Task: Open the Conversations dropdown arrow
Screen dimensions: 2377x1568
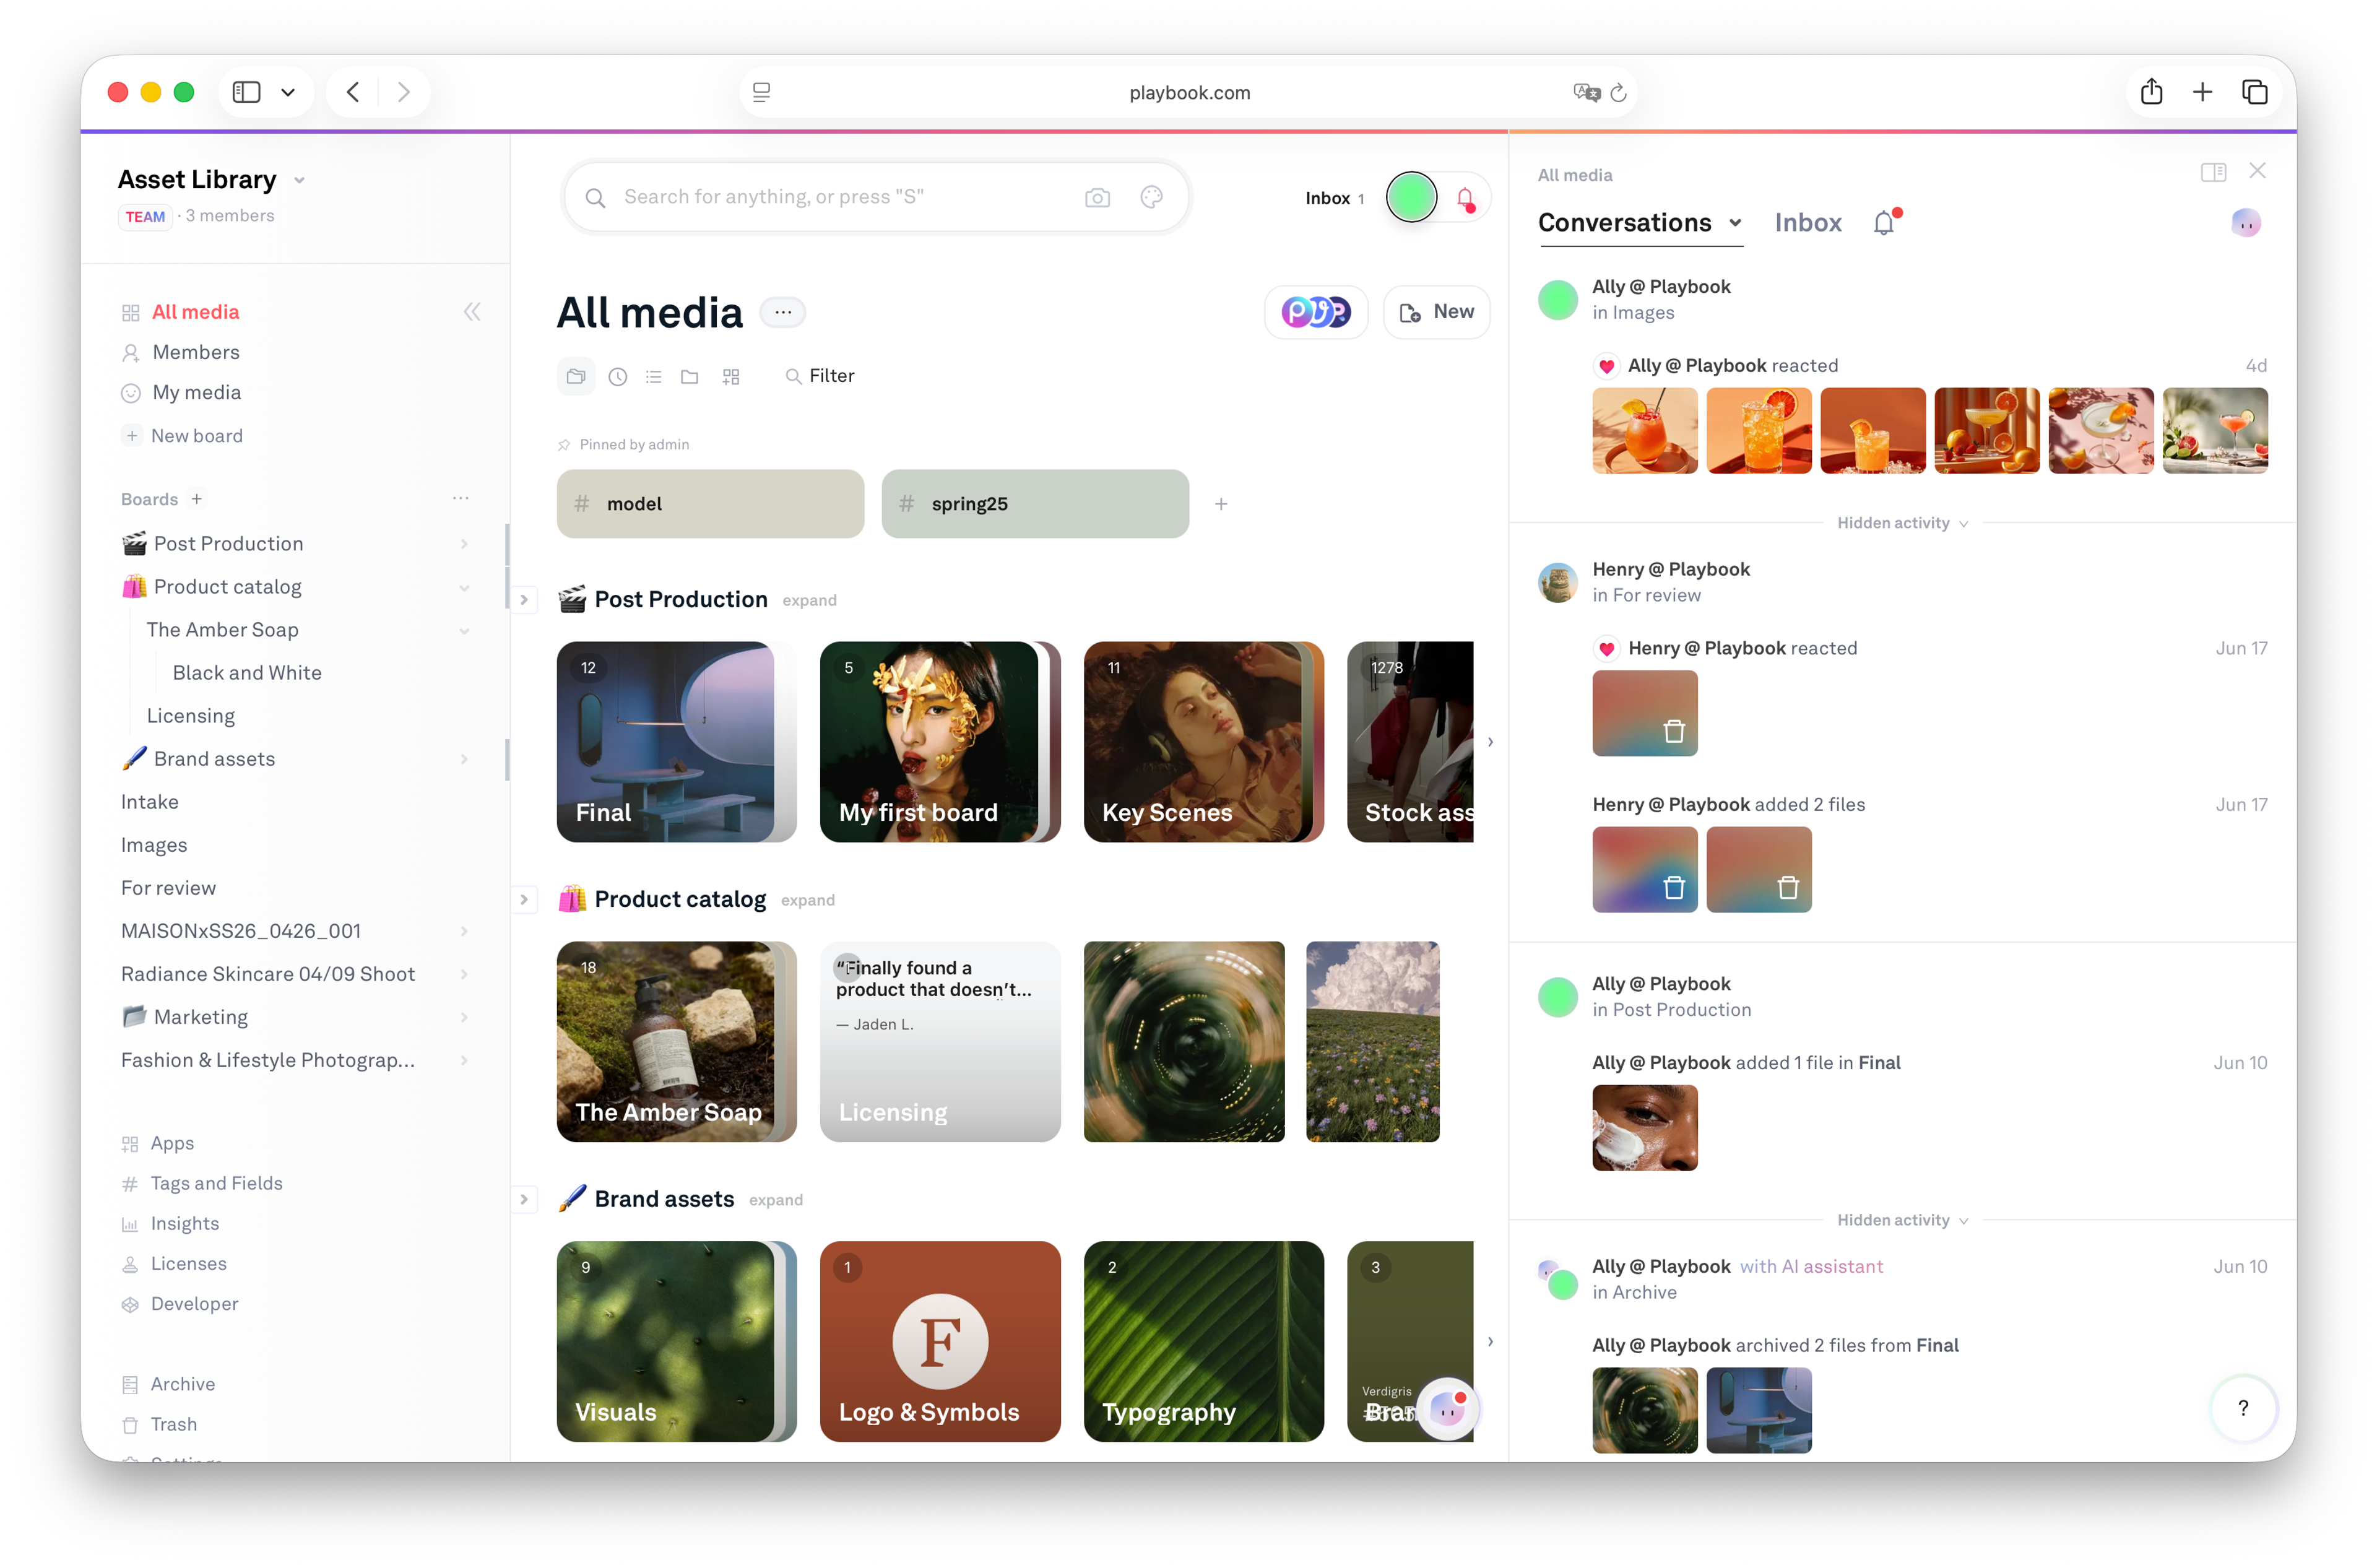Action: pyautogui.click(x=1735, y=223)
